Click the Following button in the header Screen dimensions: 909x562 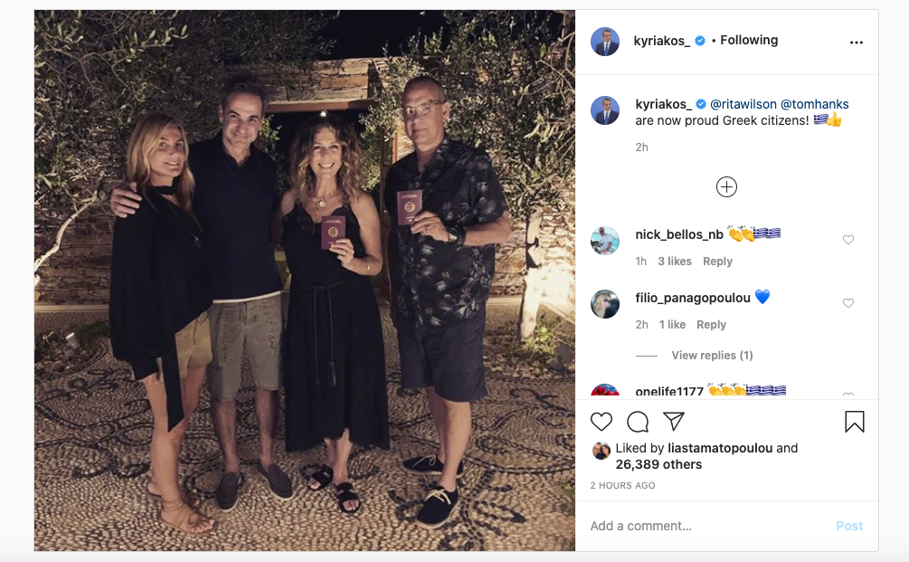(x=749, y=41)
